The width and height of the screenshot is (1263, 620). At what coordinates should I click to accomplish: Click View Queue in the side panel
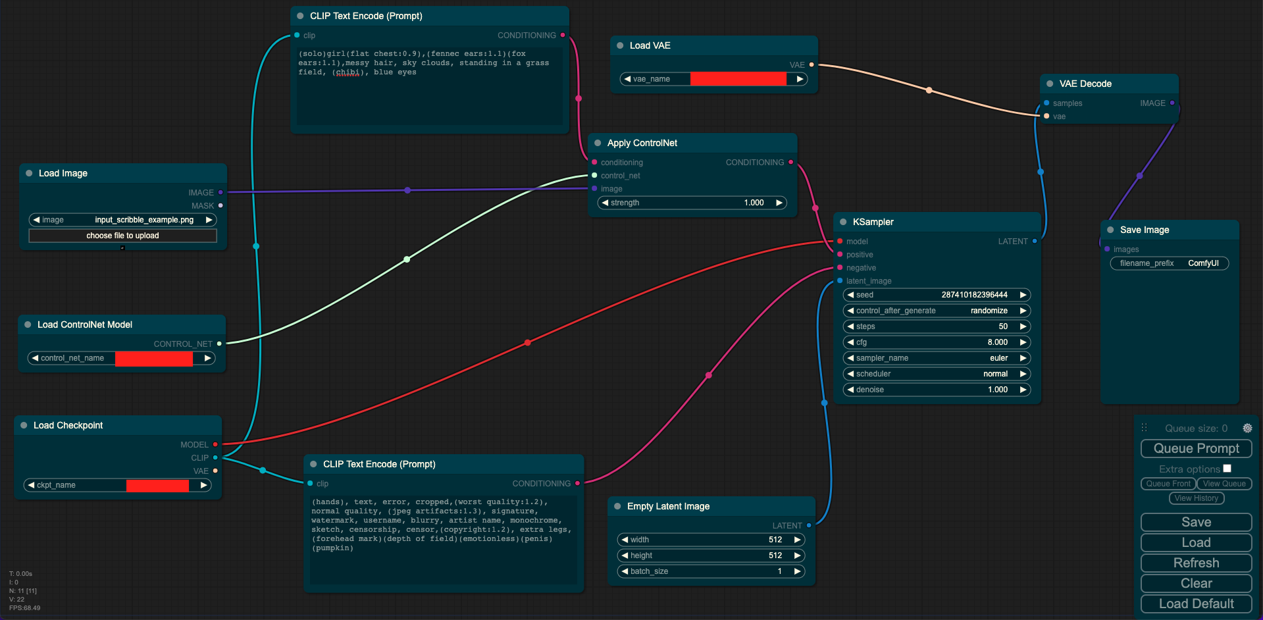(x=1224, y=484)
